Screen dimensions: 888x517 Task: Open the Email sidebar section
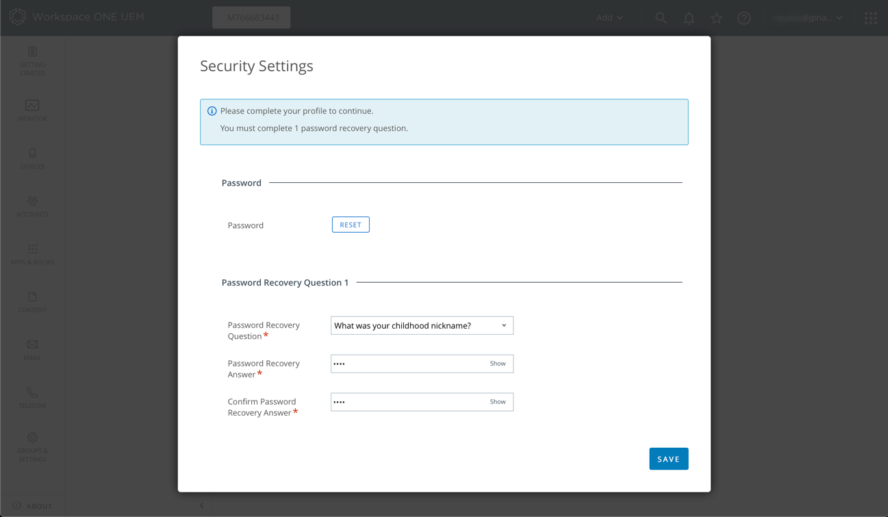tap(32, 350)
